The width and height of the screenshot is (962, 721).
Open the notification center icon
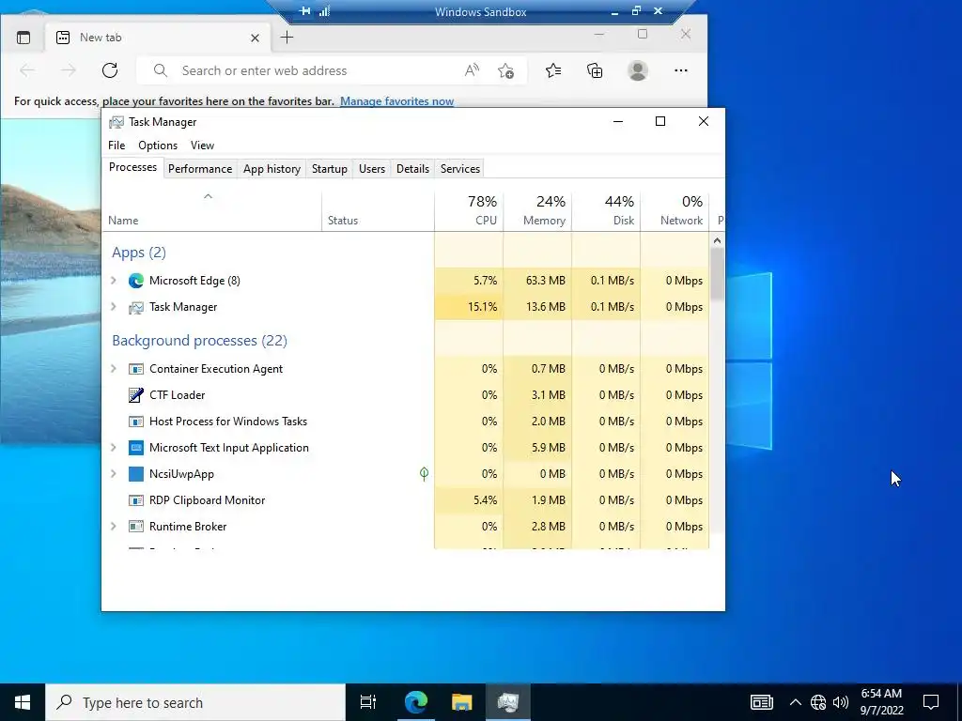click(931, 702)
